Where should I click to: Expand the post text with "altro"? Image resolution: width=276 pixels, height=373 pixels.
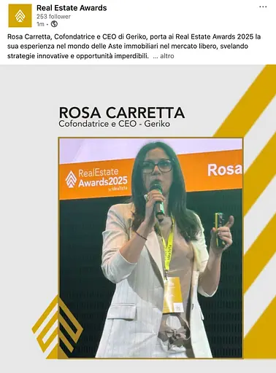click(x=167, y=56)
